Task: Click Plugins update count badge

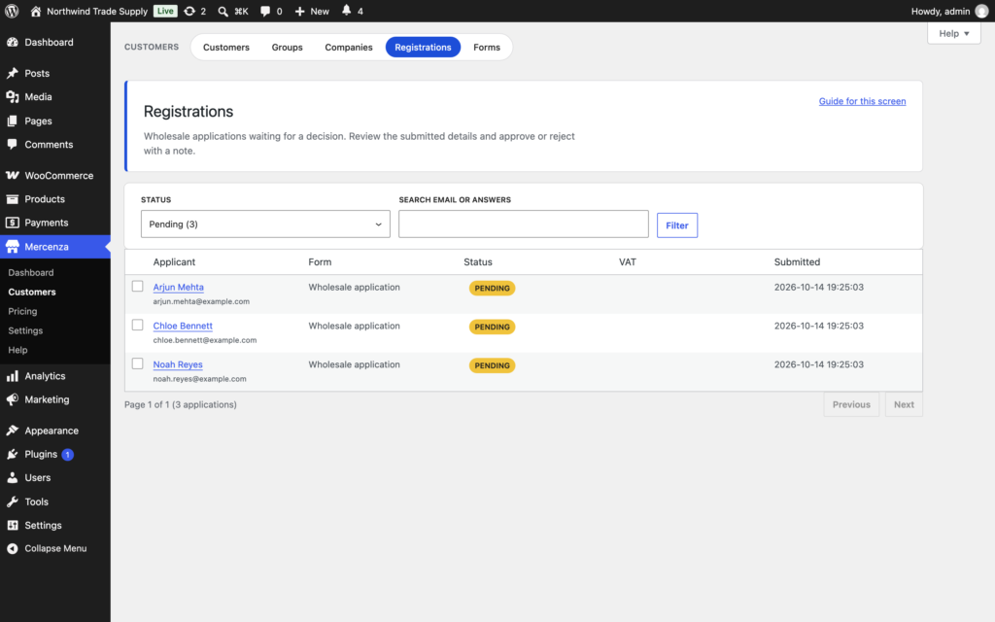Action: point(67,455)
